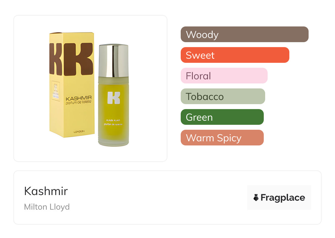Click the London text on the box
Image resolution: width=335 pixels, height=238 pixels.
point(79,132)
